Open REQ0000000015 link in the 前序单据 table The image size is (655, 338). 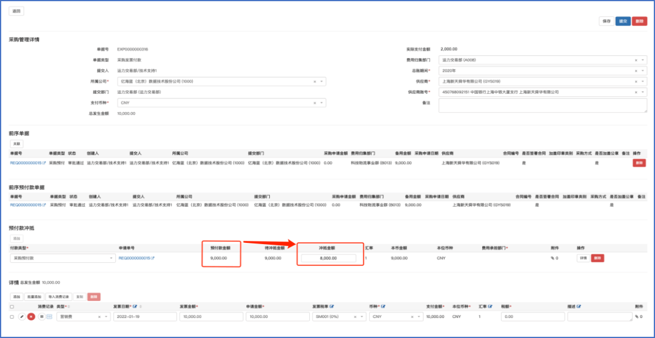[x=25, y=163]
